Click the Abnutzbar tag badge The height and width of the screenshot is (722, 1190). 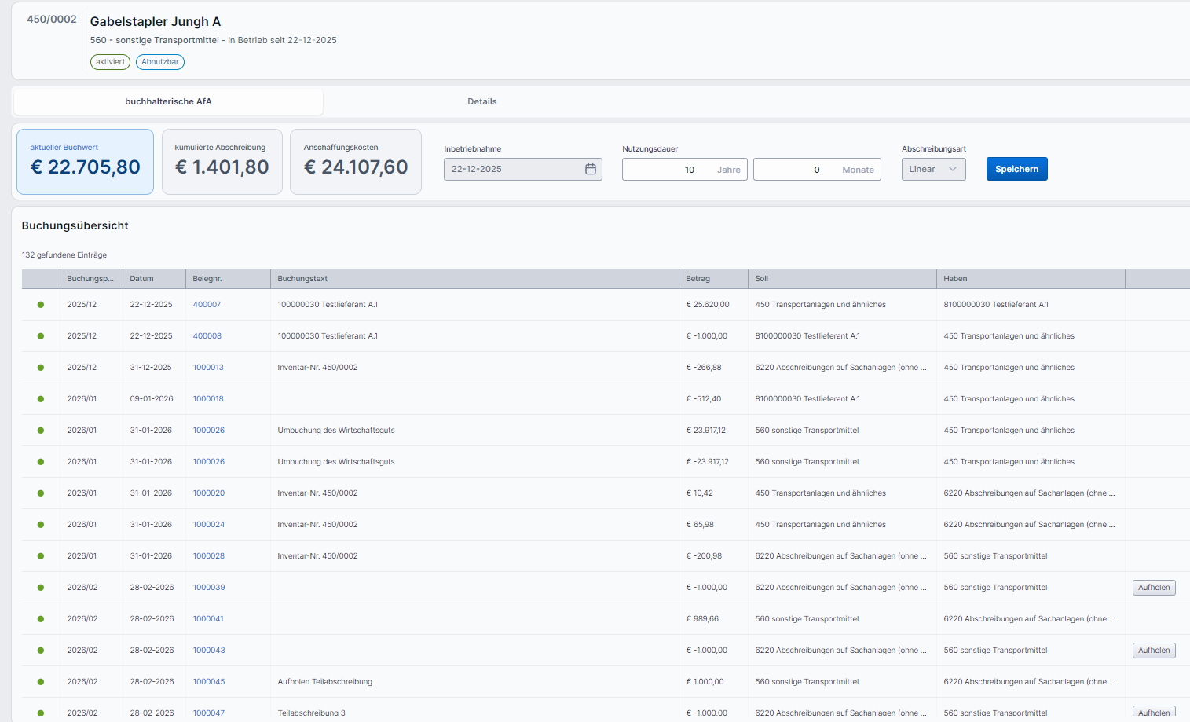(160, 62)
